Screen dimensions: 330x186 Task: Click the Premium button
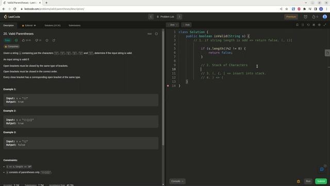[x=291, y=17]
